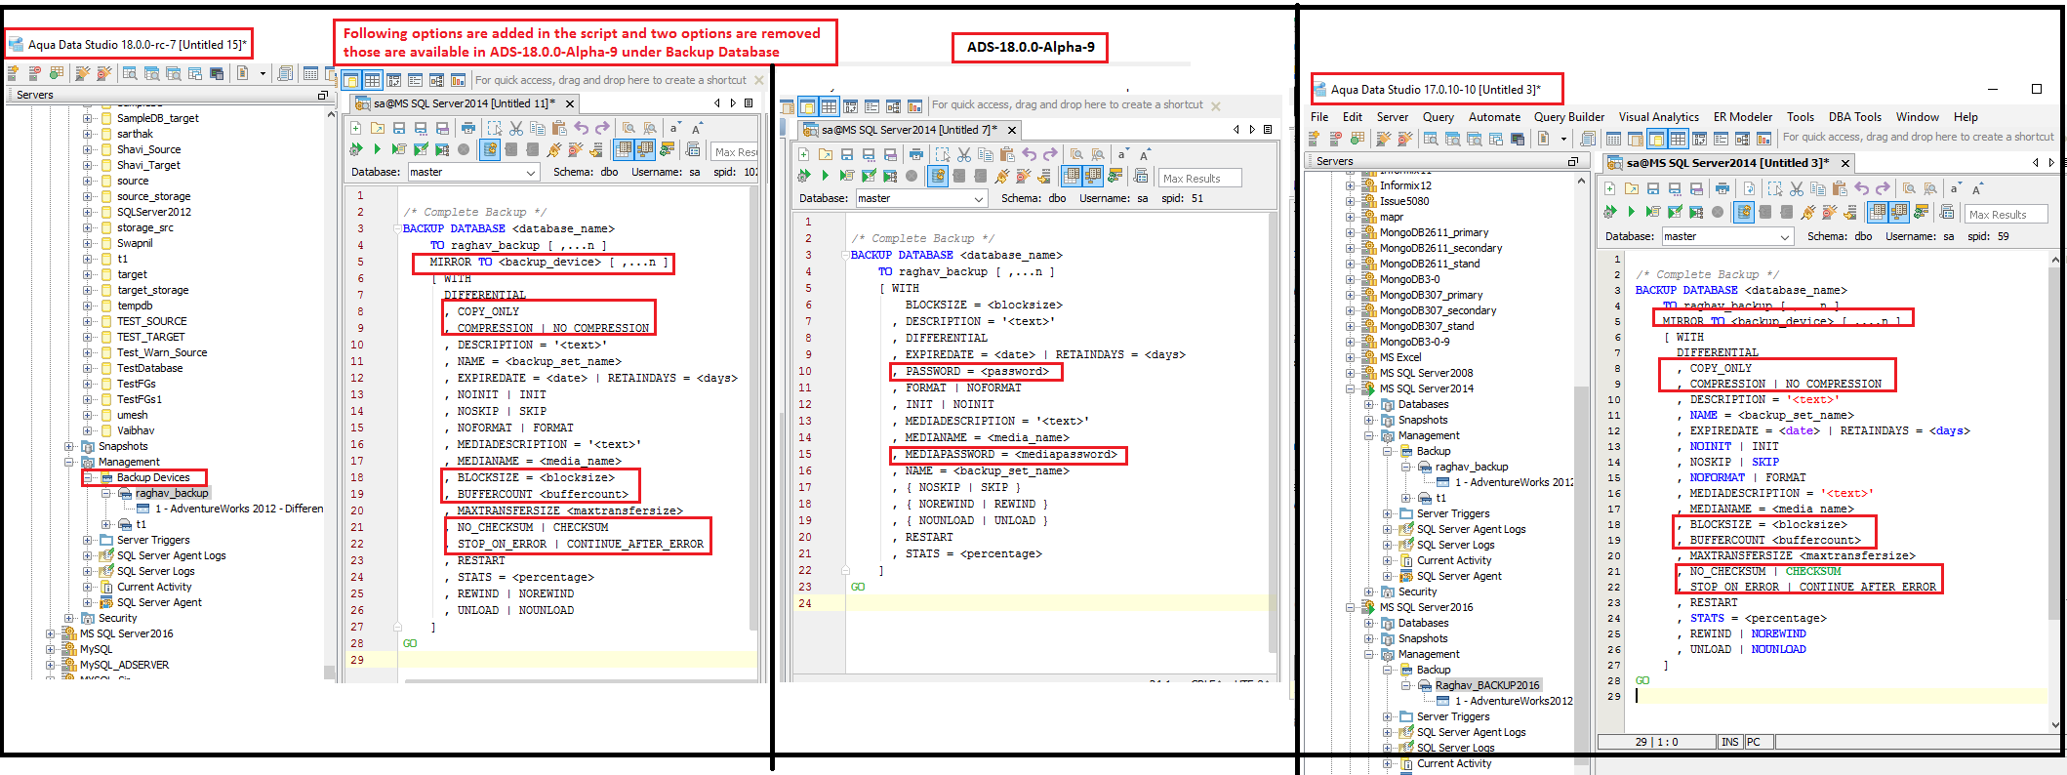Viewport: 2067px width, 775px height.
Task: Expand MS SQL Server2016 node in left Servers tree
Action: point(51,633)
